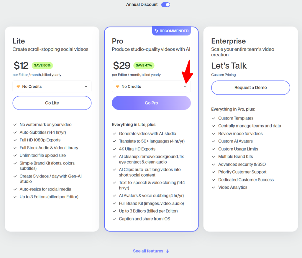The image size is (302, 258).
Task: Click the checkmark beside '4K Ultra HD Exports'
Action: click(114, 149)
